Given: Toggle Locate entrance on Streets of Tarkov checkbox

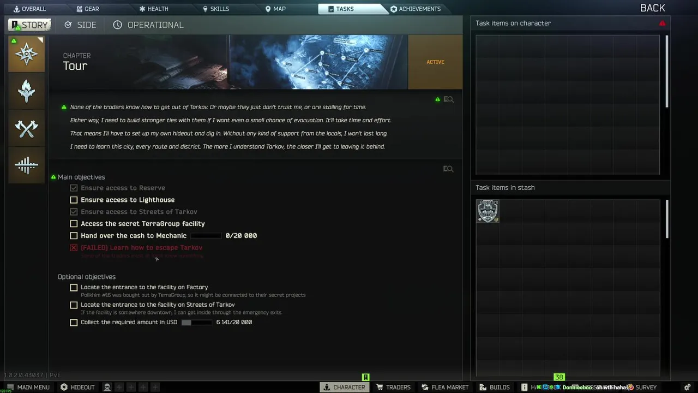Looking at the screenshot, I should click(74, 305).
